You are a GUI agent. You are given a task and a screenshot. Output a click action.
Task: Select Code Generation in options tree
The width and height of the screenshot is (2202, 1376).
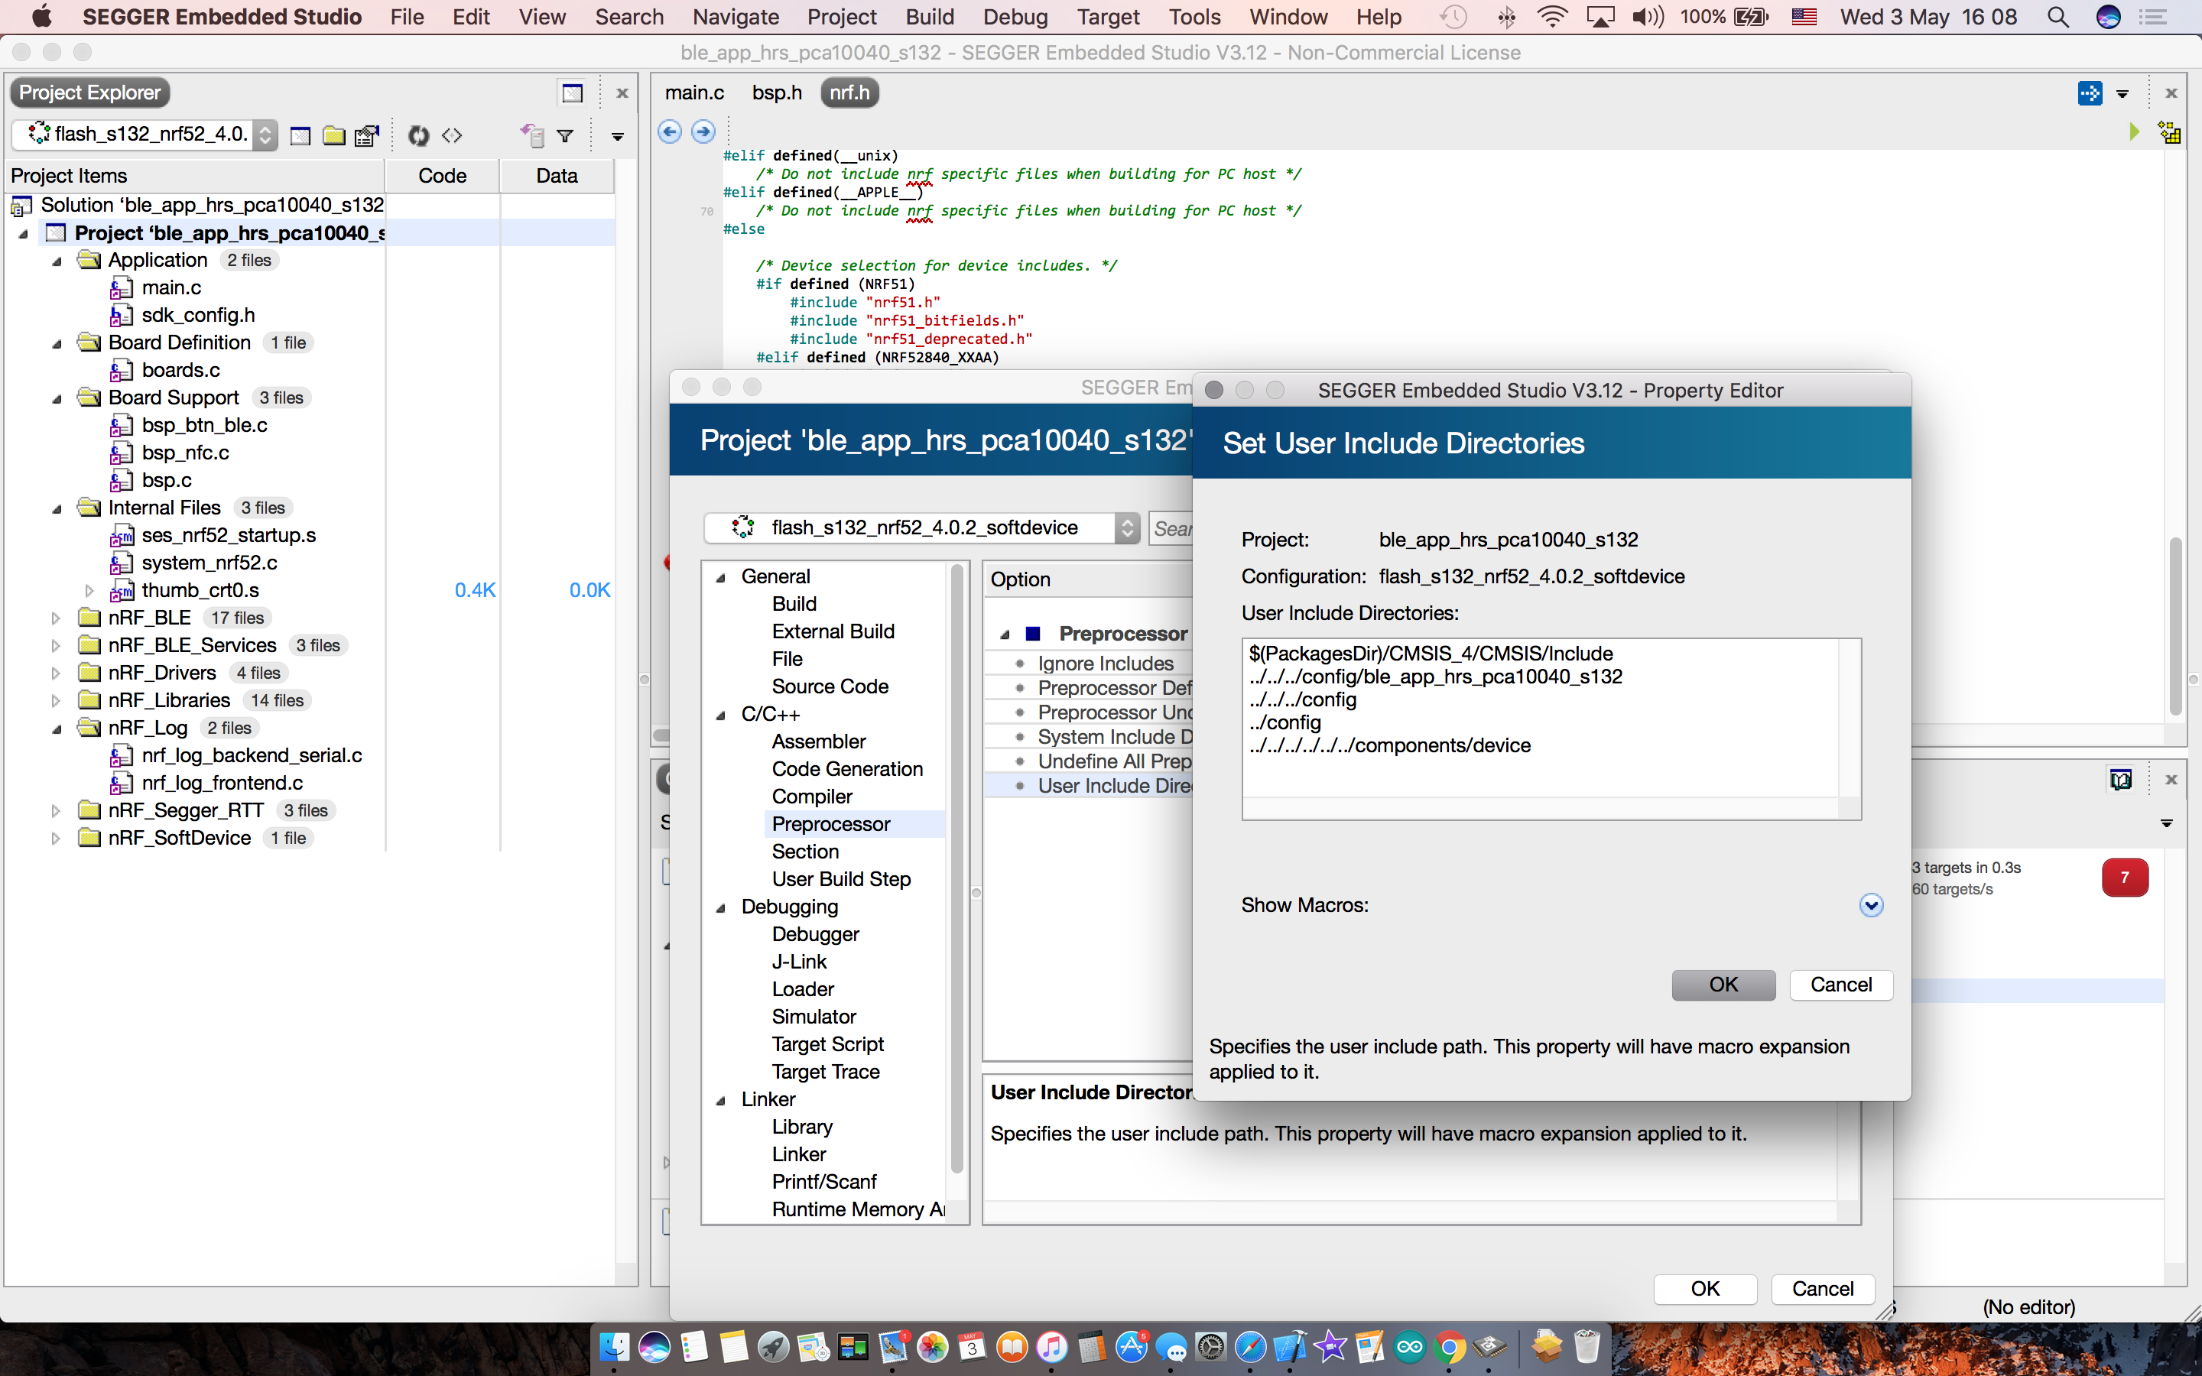tap(847, 769)
